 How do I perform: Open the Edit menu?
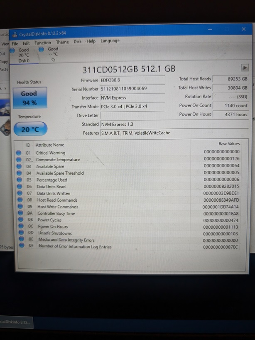26,43
